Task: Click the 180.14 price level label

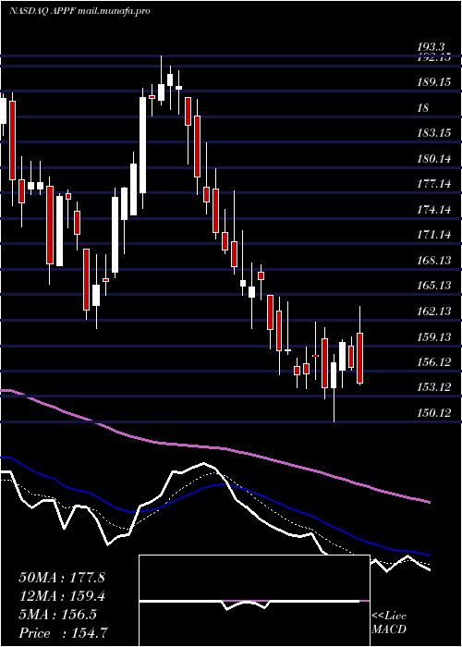Action: click(434, 158)
